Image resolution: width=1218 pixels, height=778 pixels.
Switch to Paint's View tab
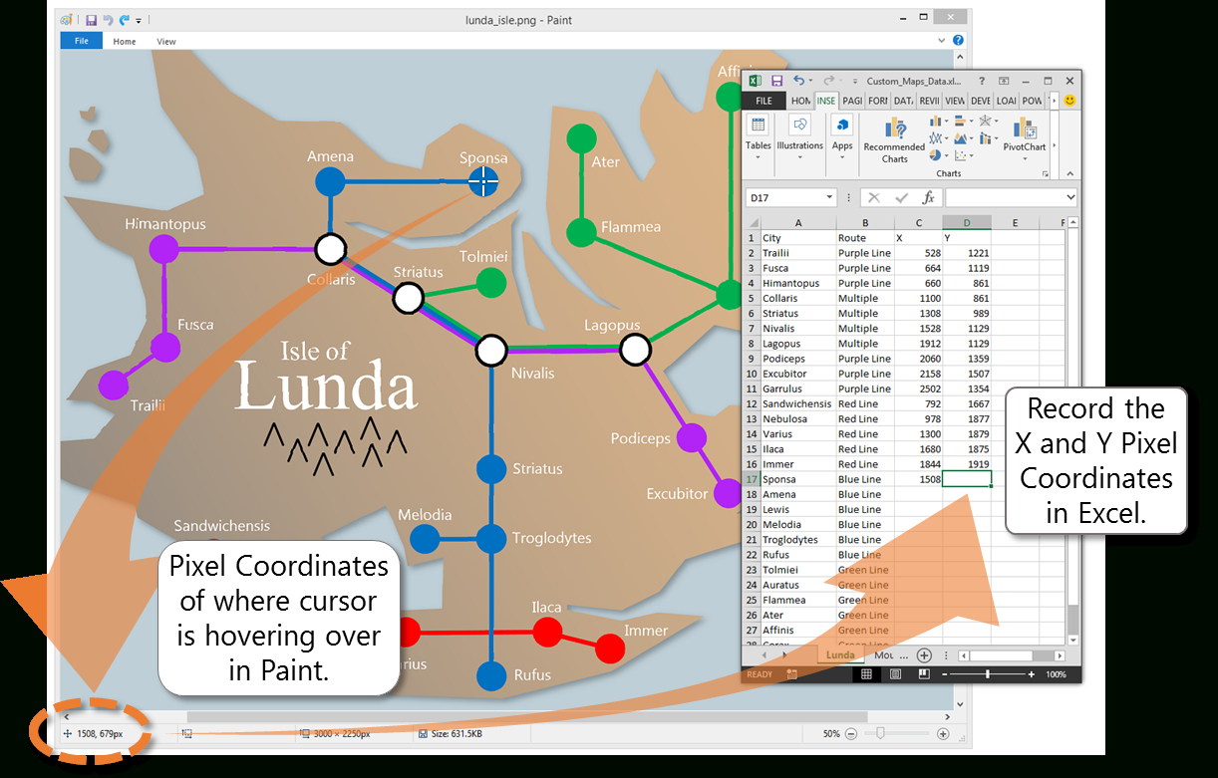pyautogui.click(x=166, y=41)
